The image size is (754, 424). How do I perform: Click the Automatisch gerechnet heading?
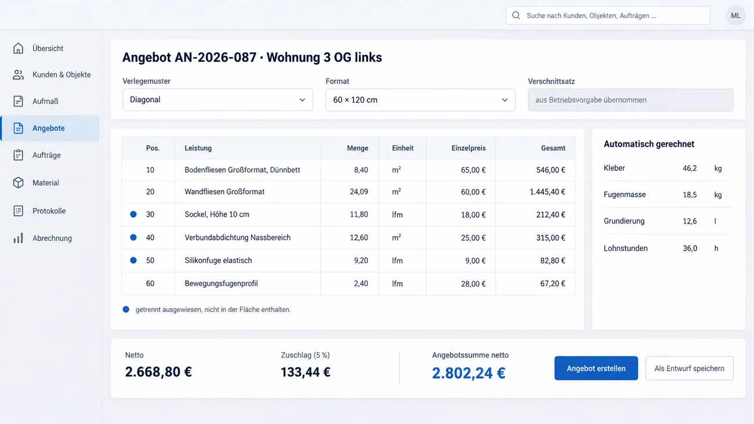tap(649, 144)
